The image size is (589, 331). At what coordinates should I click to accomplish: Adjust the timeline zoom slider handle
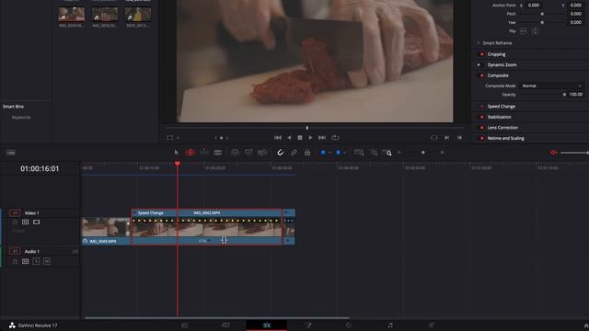pos(423,153)
